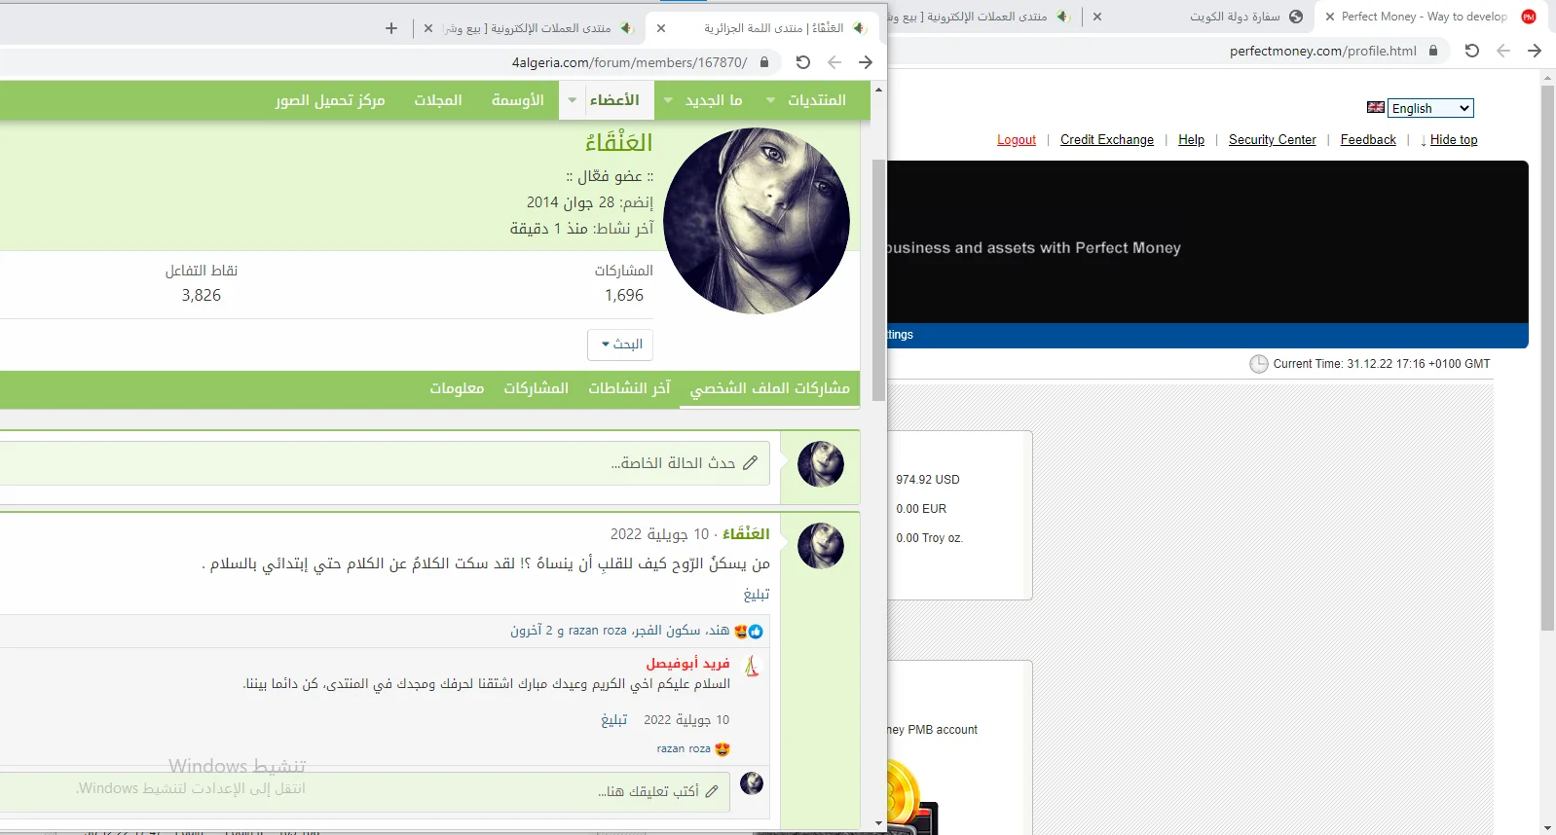Viewport: 1556px width, 835px height.
Task: Switch to آخر النشاطات profile tab
Action: [x=629, y=388]
